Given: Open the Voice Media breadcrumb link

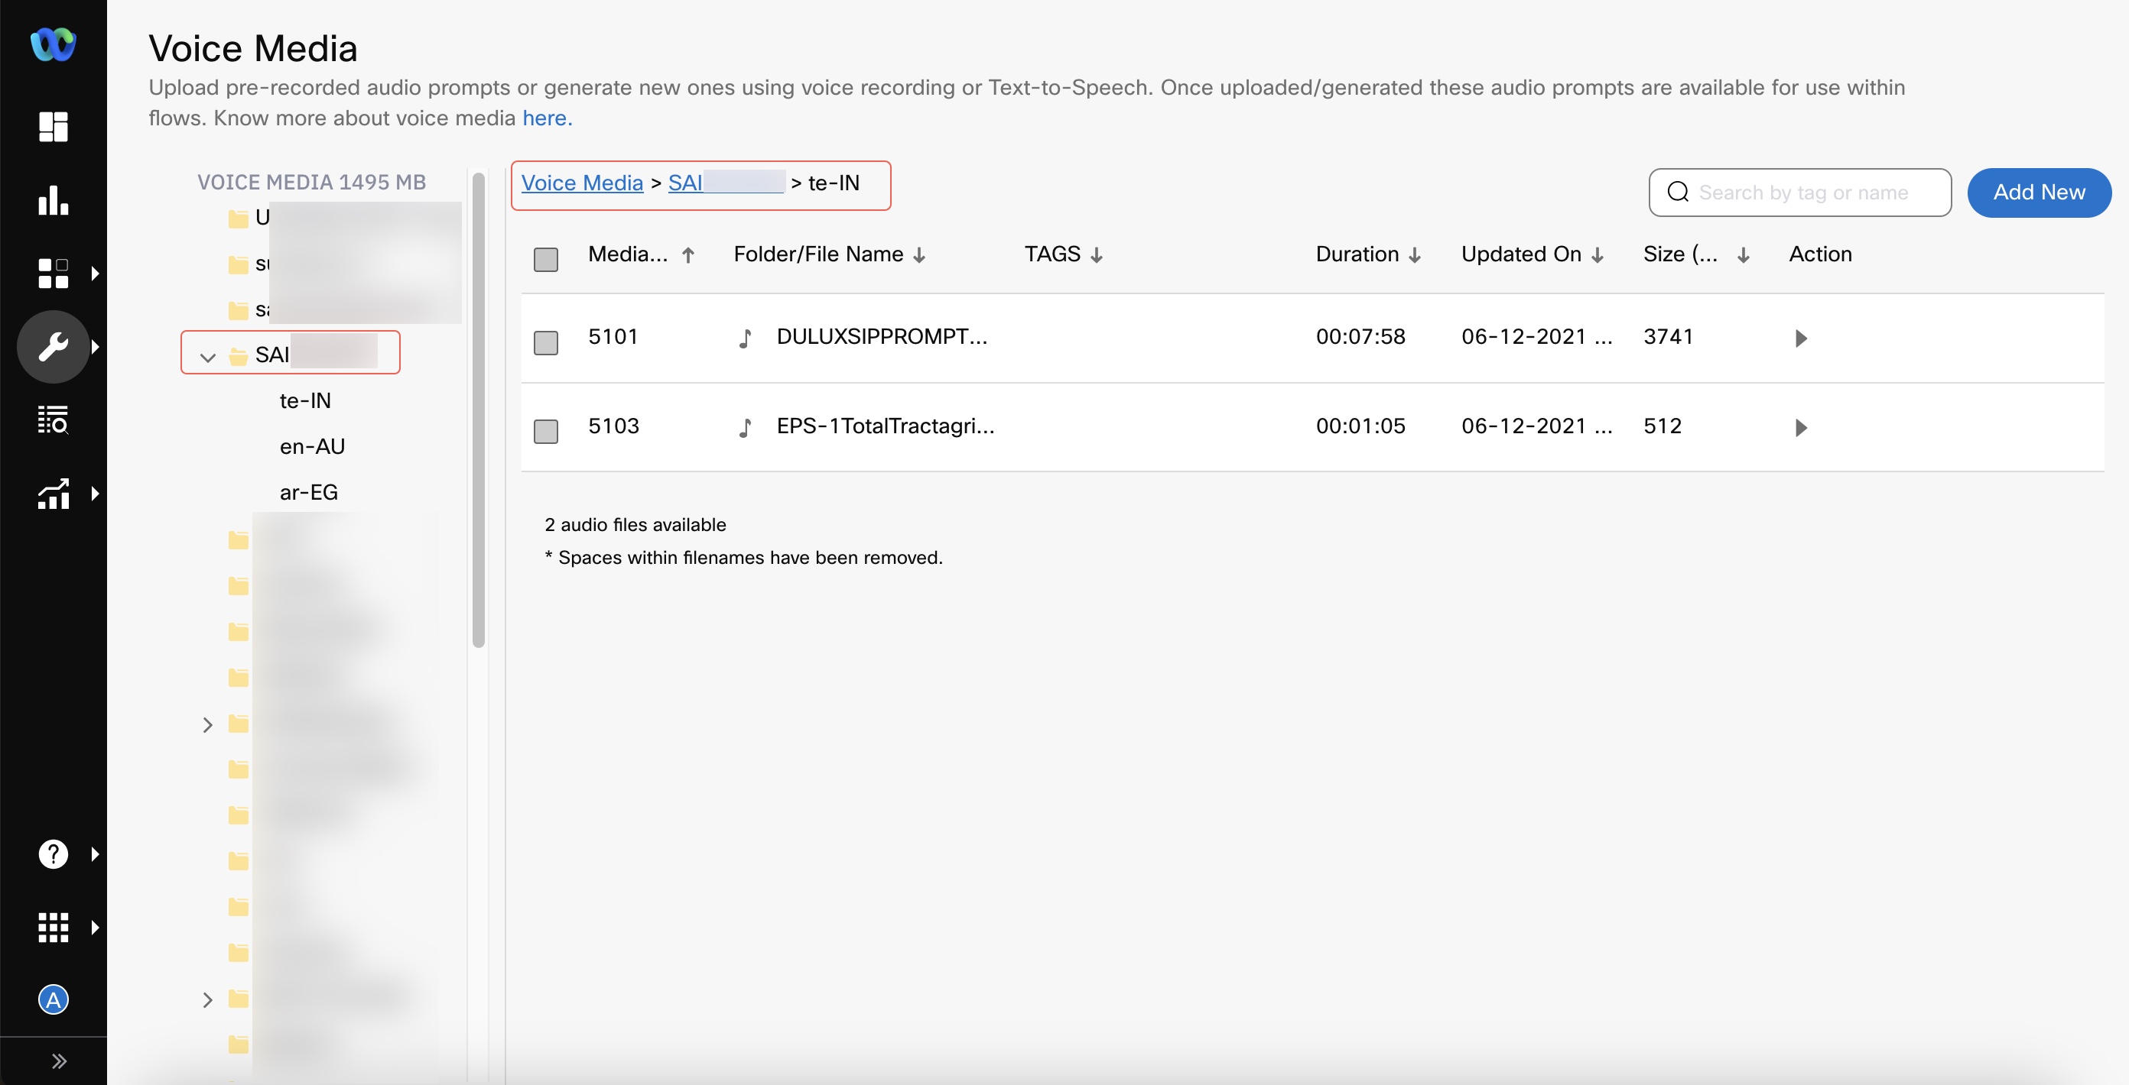Looking at the screenshot, I should click(x=582, y=183).
